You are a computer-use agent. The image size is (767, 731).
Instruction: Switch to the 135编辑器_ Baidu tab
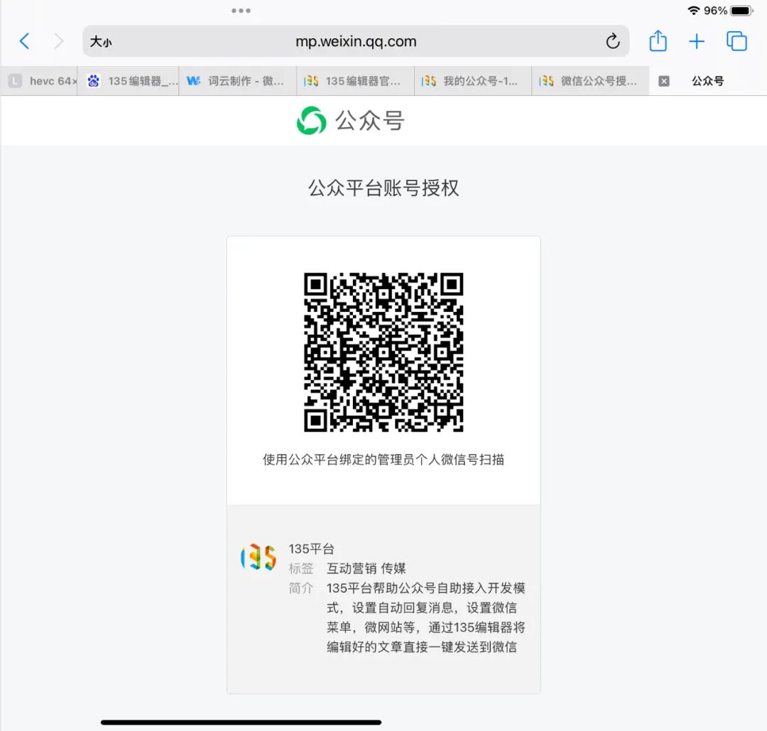point(128,81)
